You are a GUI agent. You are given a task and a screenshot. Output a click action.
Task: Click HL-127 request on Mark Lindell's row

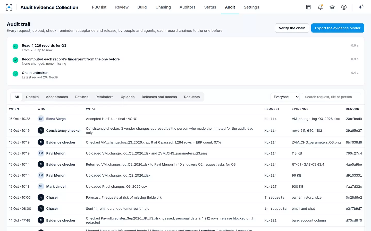[271, 187]
